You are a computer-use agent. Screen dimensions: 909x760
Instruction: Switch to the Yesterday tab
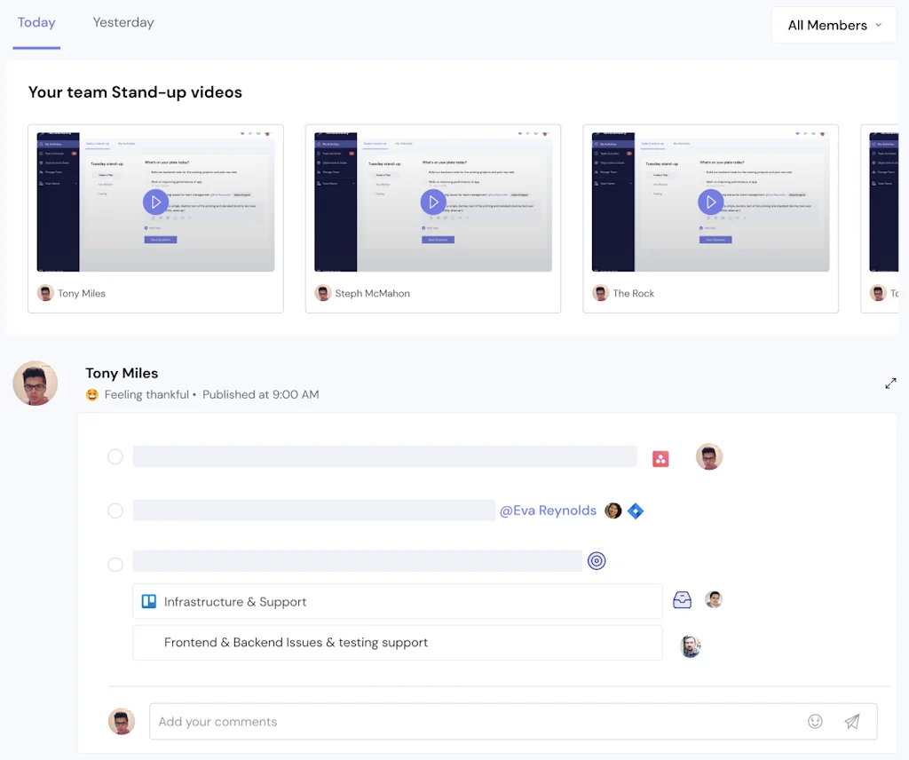[x=123, y=22]
